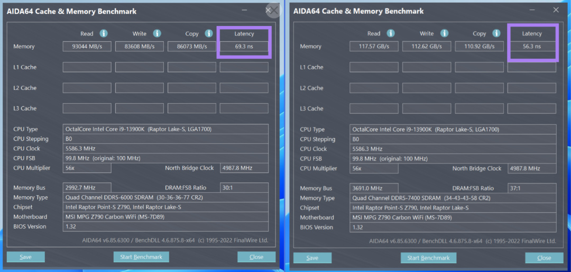
Task: Click Write info icon in left window
Action: 157,33
